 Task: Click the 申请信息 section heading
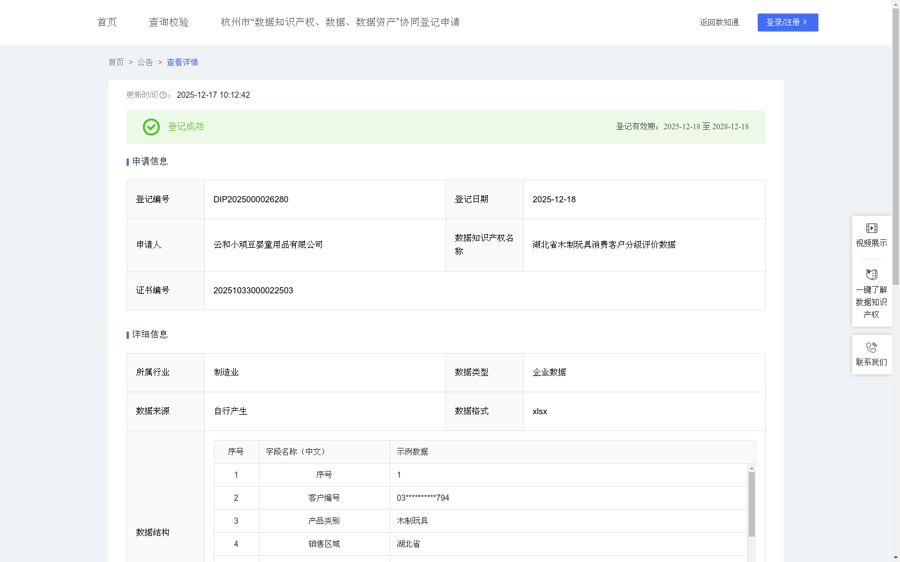[150, 161]
